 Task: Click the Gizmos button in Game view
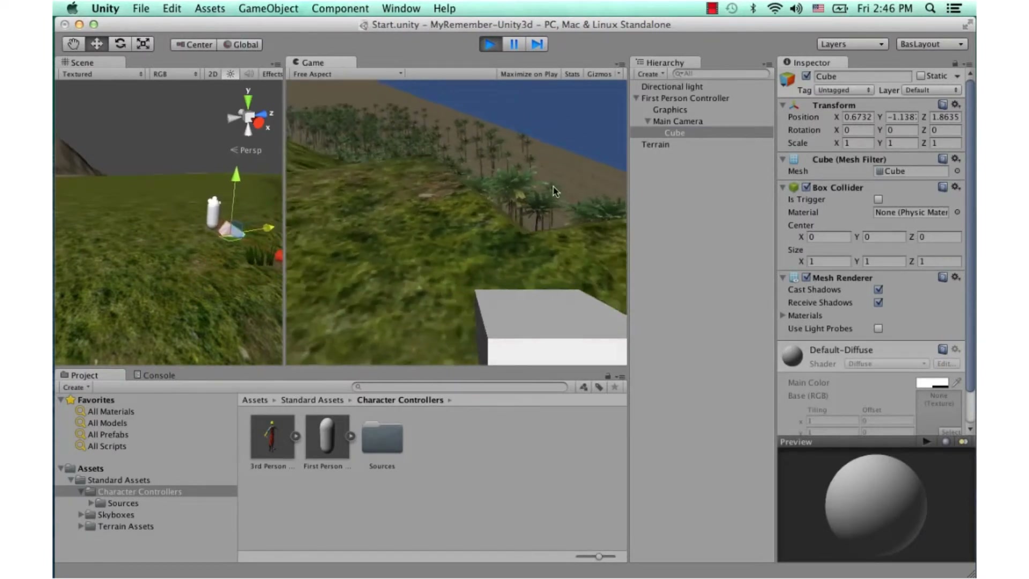[599, 74]
